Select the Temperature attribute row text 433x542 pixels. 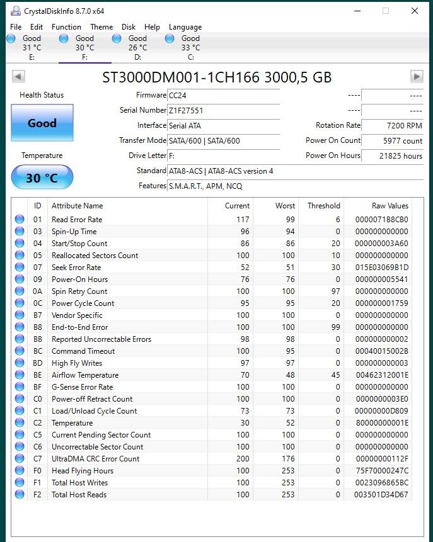click(72, 423)
